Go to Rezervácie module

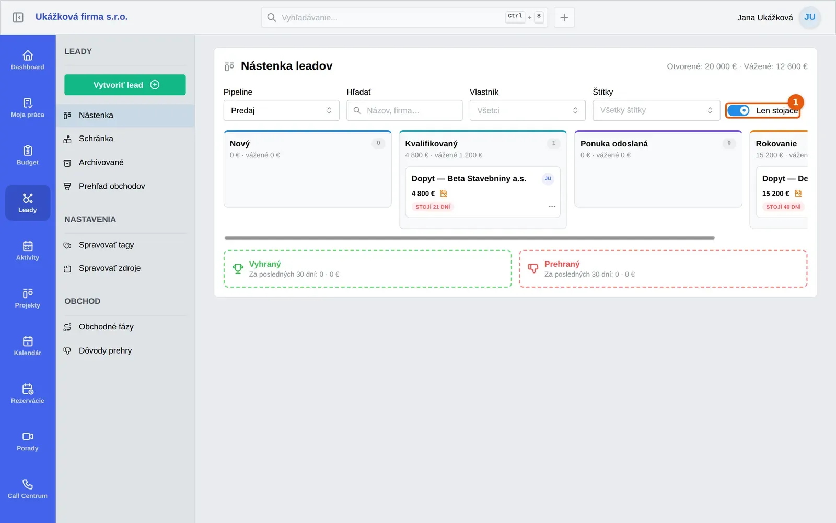coord(28,393)
